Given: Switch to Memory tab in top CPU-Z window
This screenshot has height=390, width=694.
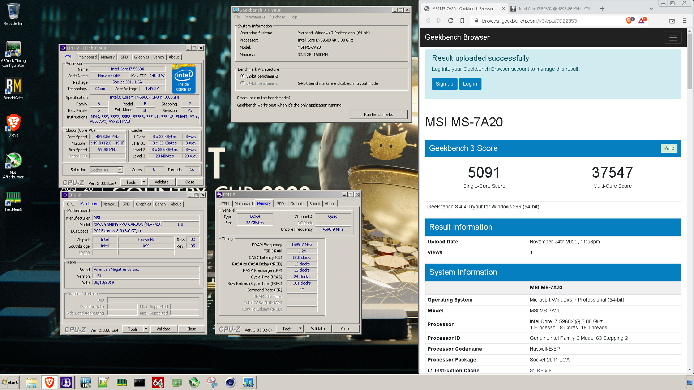Looking at the screenshot, I should 108,57.
